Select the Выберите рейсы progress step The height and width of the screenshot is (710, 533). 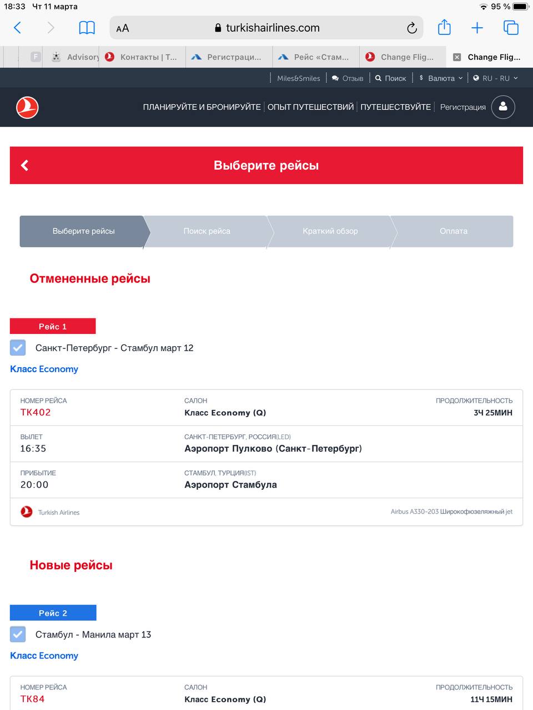click(83, 231)
